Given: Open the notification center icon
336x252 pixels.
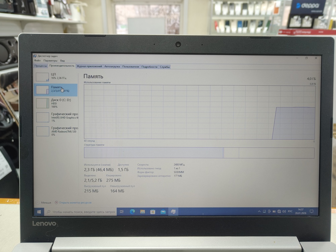Looking at the screenshot, I should [x=311, y=211].
